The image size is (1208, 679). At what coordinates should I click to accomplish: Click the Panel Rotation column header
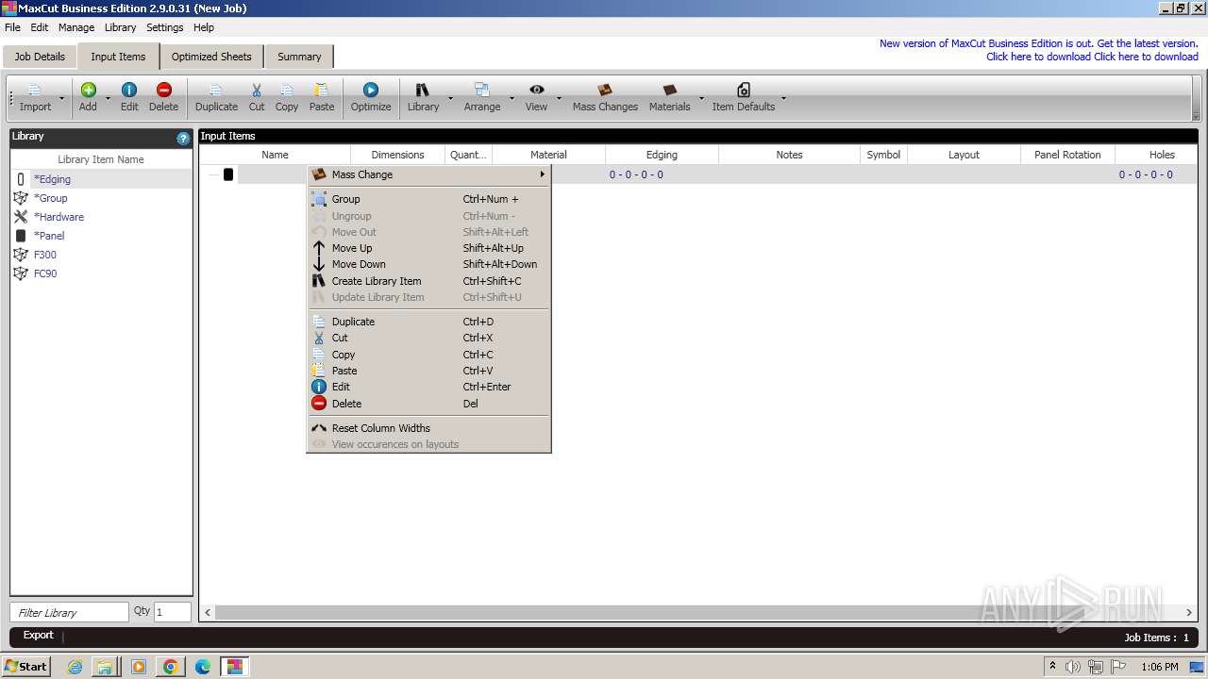(1067, 155)
